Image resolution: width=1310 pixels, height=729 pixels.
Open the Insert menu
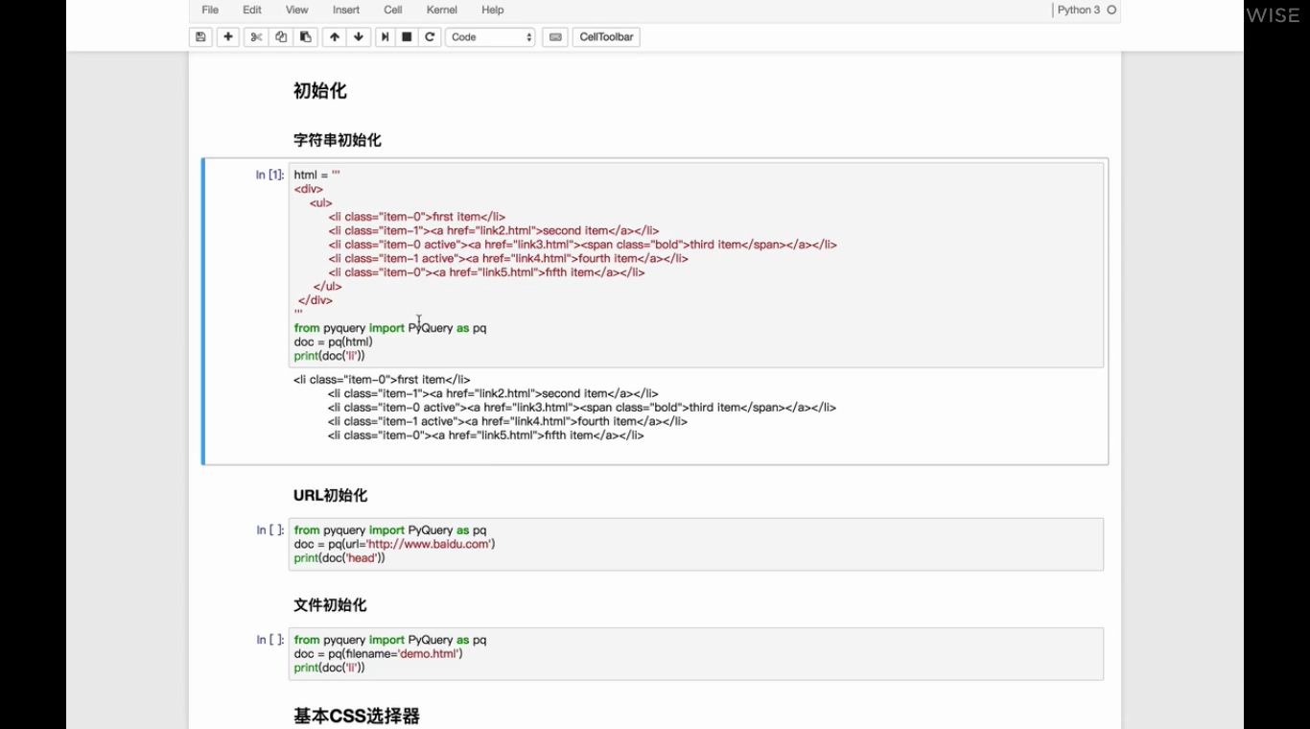coord(346,10)
